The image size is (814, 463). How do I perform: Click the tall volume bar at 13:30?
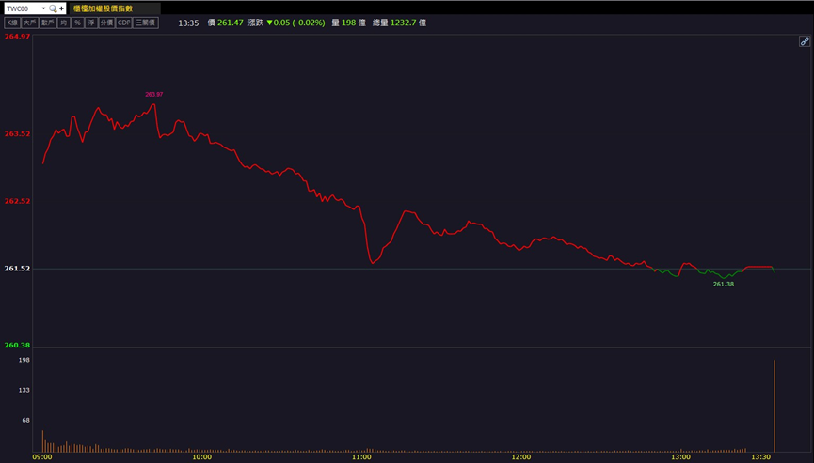[774, 406]
